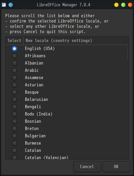
Task: Select the Basque radio button
Action: (x=14, y=92)
